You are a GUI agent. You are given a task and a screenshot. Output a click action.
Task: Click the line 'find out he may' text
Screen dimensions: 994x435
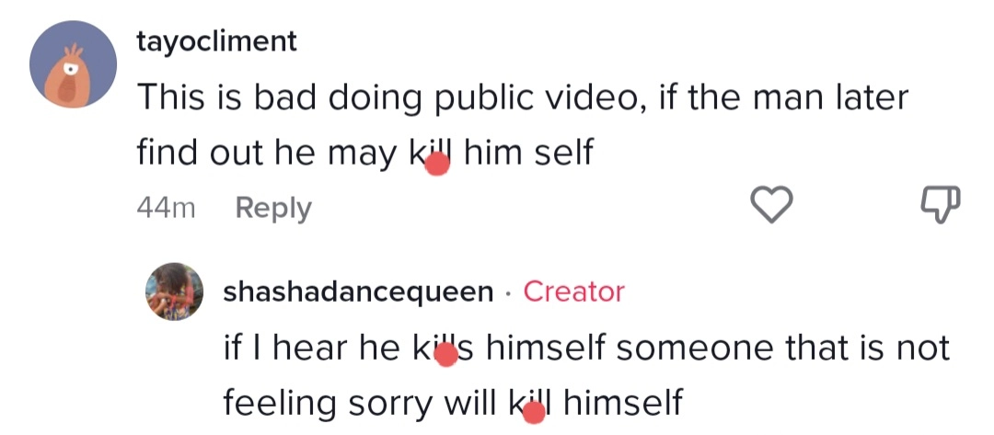(365, 154)
